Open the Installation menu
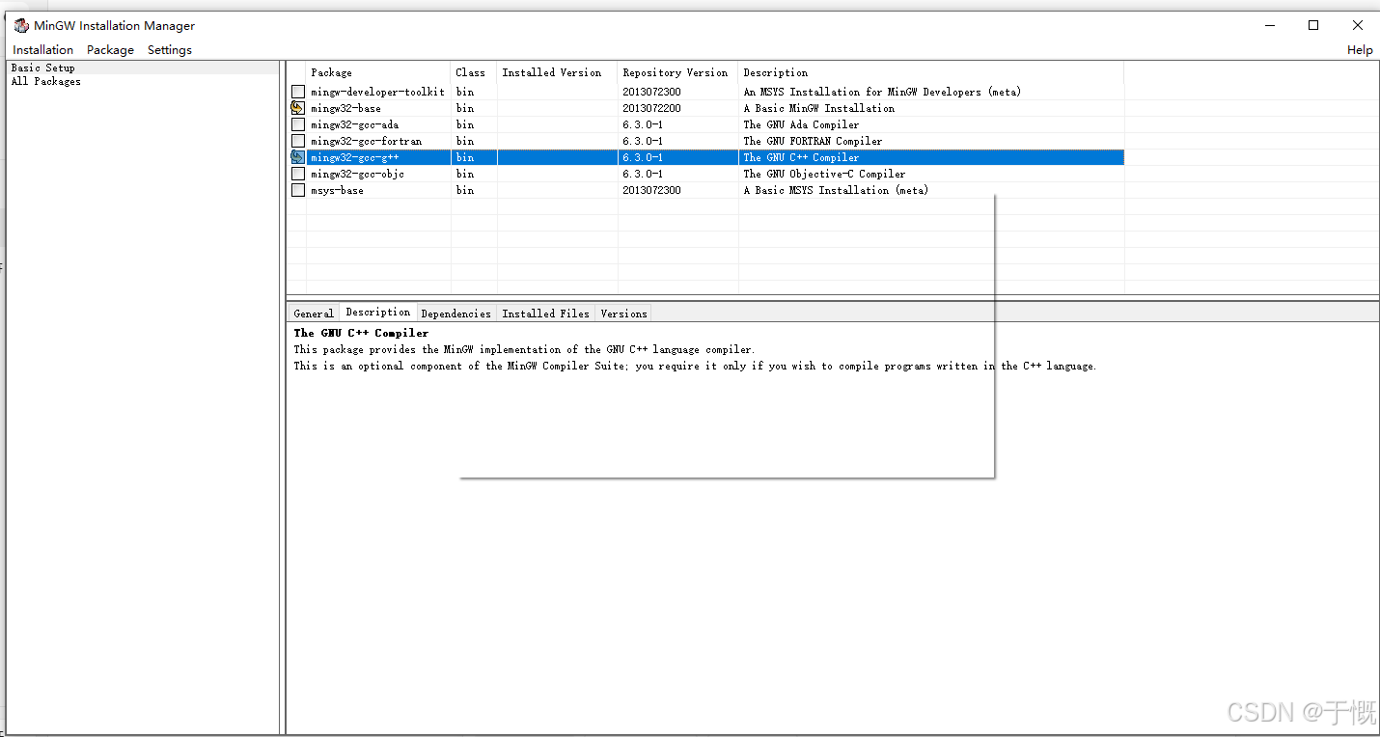1380x737 pixels. coord(42,50)
